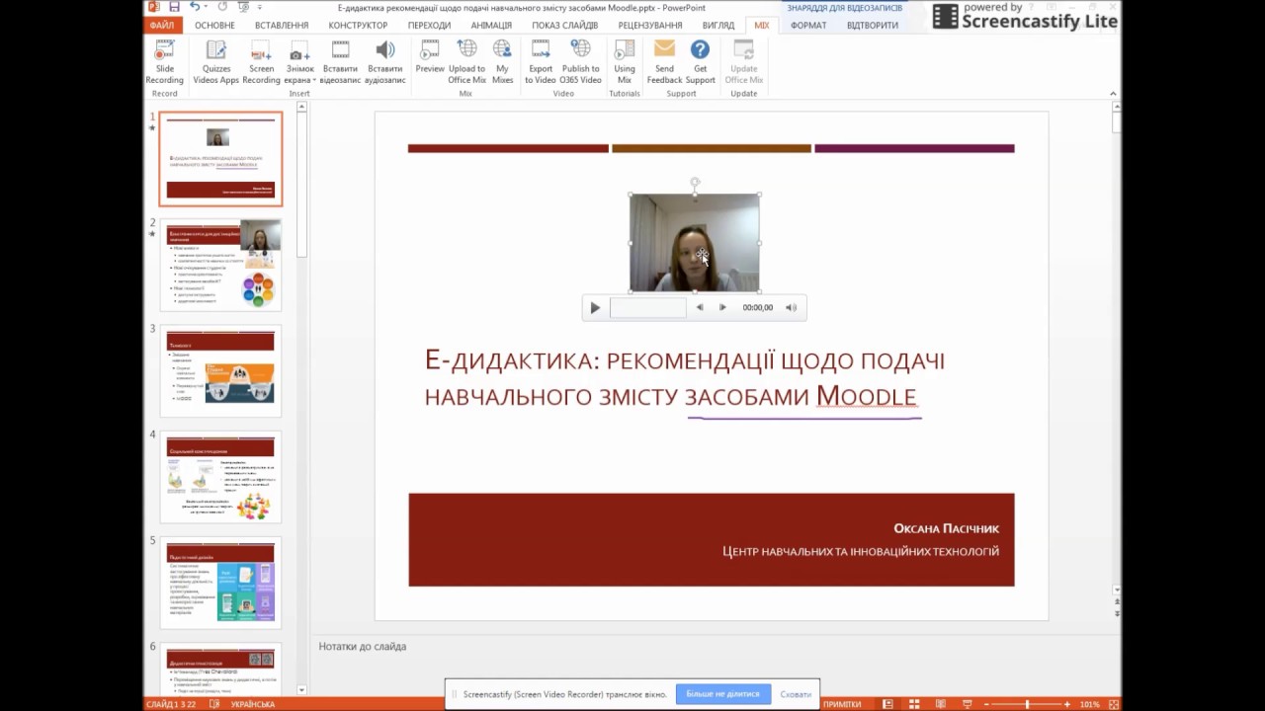1265x711 pixels.
Task: Click slide title text E-дидактика
Action: click(x=684, y=378)
